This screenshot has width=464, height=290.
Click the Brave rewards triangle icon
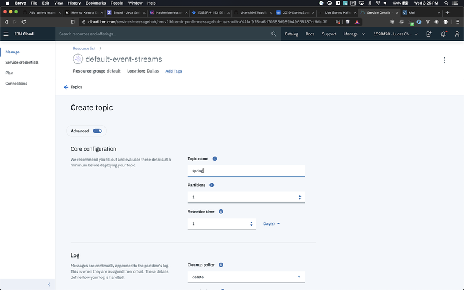pos(357,22)
